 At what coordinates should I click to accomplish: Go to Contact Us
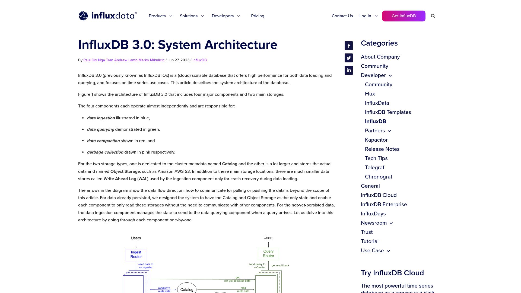(342, 16)
